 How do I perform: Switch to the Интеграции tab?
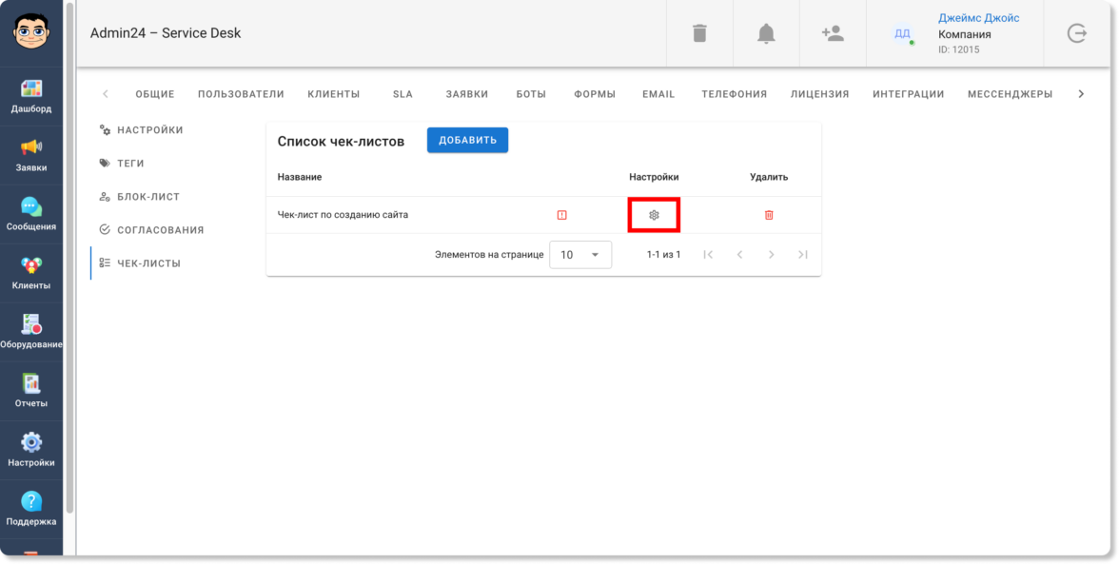click(x=908, y=94)
